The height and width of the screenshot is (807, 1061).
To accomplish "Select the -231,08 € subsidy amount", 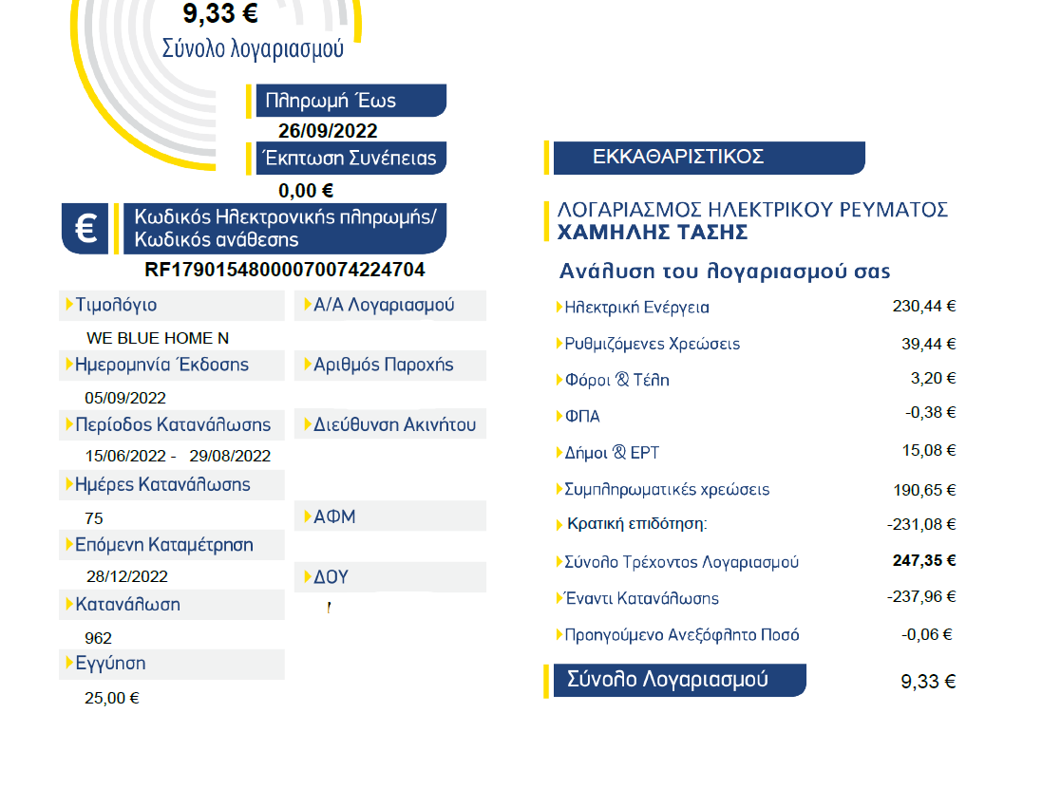I will pyautogui.click(x=921, y=524).
